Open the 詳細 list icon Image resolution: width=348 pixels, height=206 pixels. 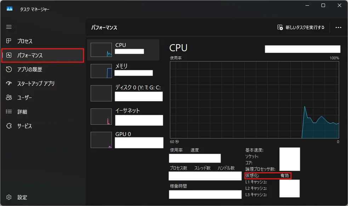(x=8, y=112)
